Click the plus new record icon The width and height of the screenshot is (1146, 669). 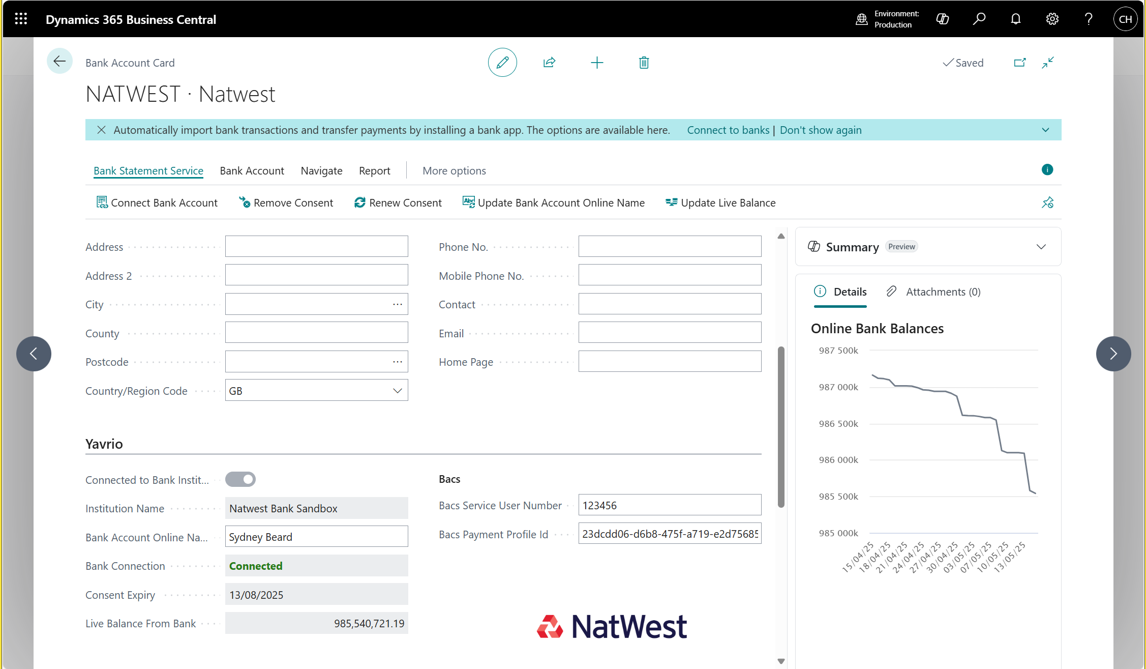[x=597, y=63]
